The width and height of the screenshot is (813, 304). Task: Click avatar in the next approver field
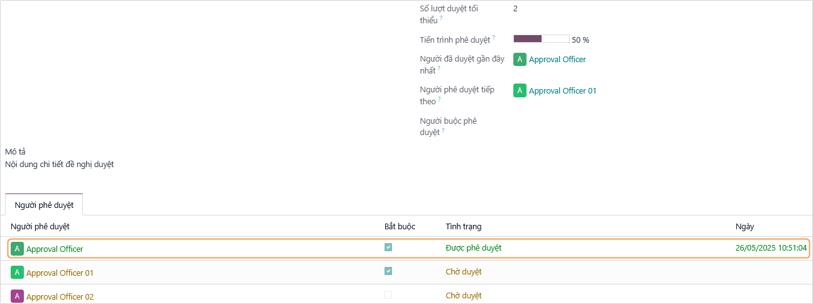520,90
